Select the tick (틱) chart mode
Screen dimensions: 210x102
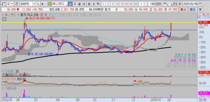(x=98, y=4)
